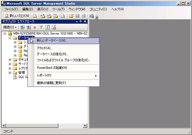
Task: Click the コマンド status bar text
Action: coord(8,131)
